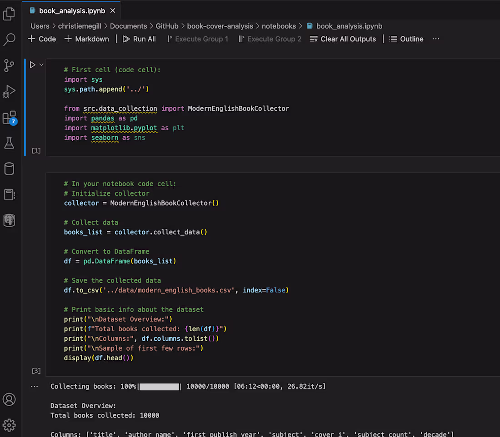Click the Documents breadcrumb
The width and height of the screenshot is (500, 437).
pyautogui.click(x=129, y=26)
